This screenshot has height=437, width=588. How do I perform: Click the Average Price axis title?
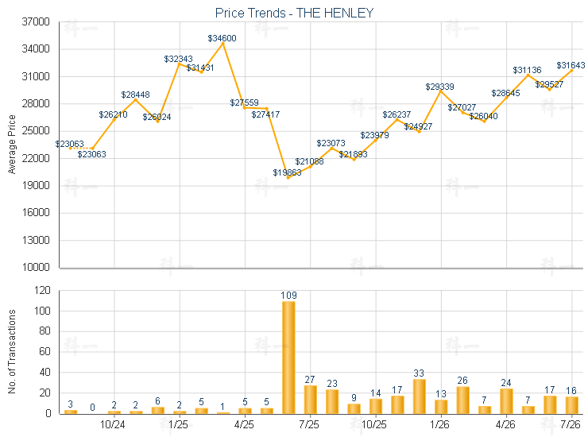(12, 145)
